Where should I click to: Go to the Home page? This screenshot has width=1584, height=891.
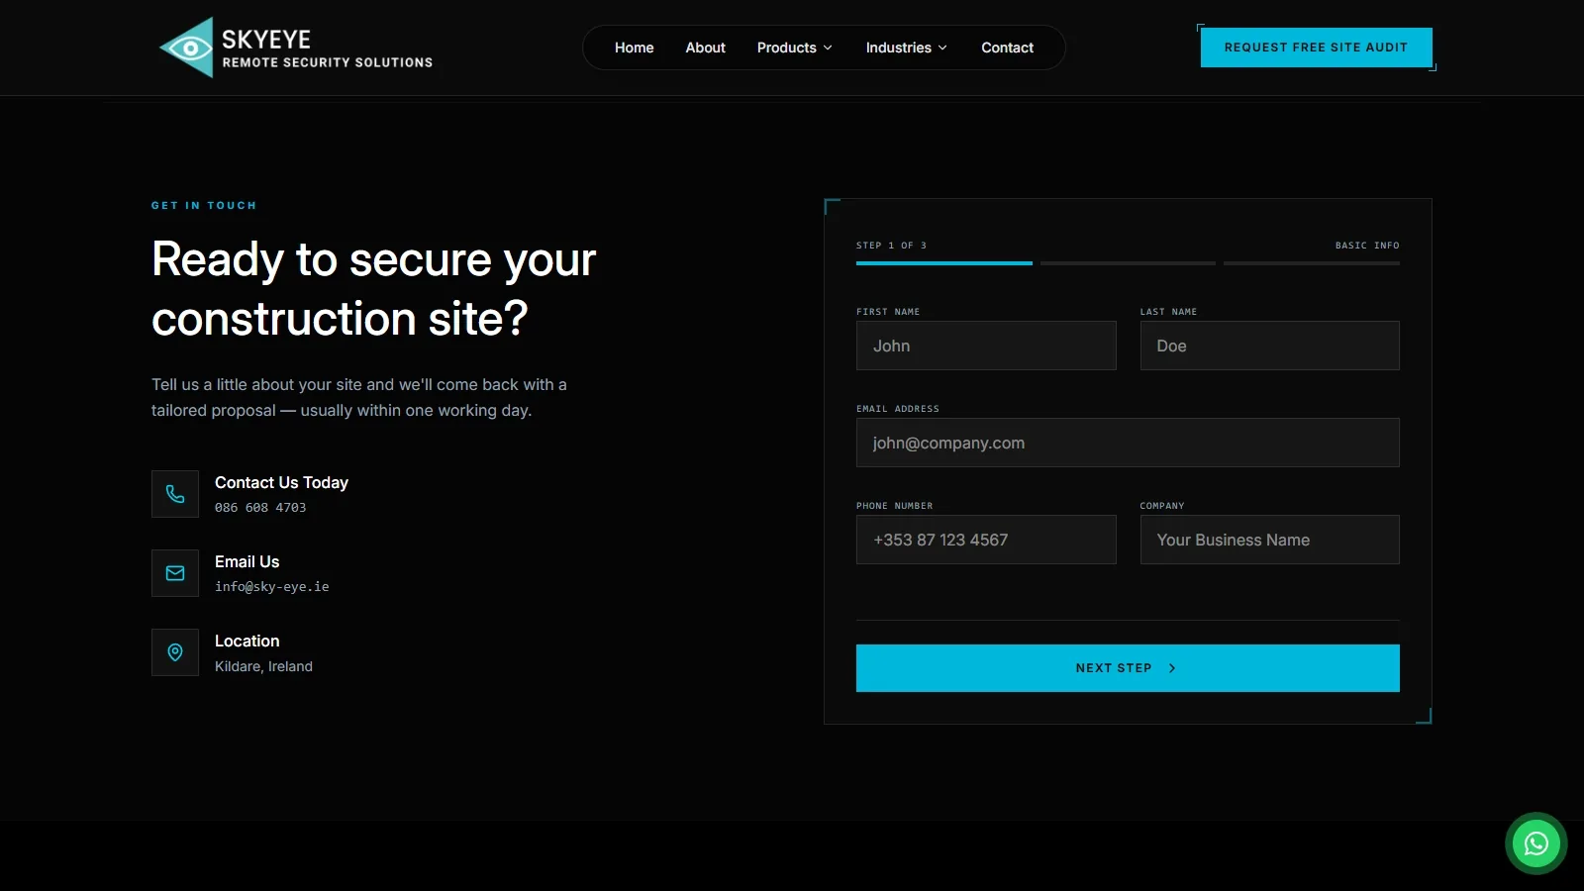634,48
